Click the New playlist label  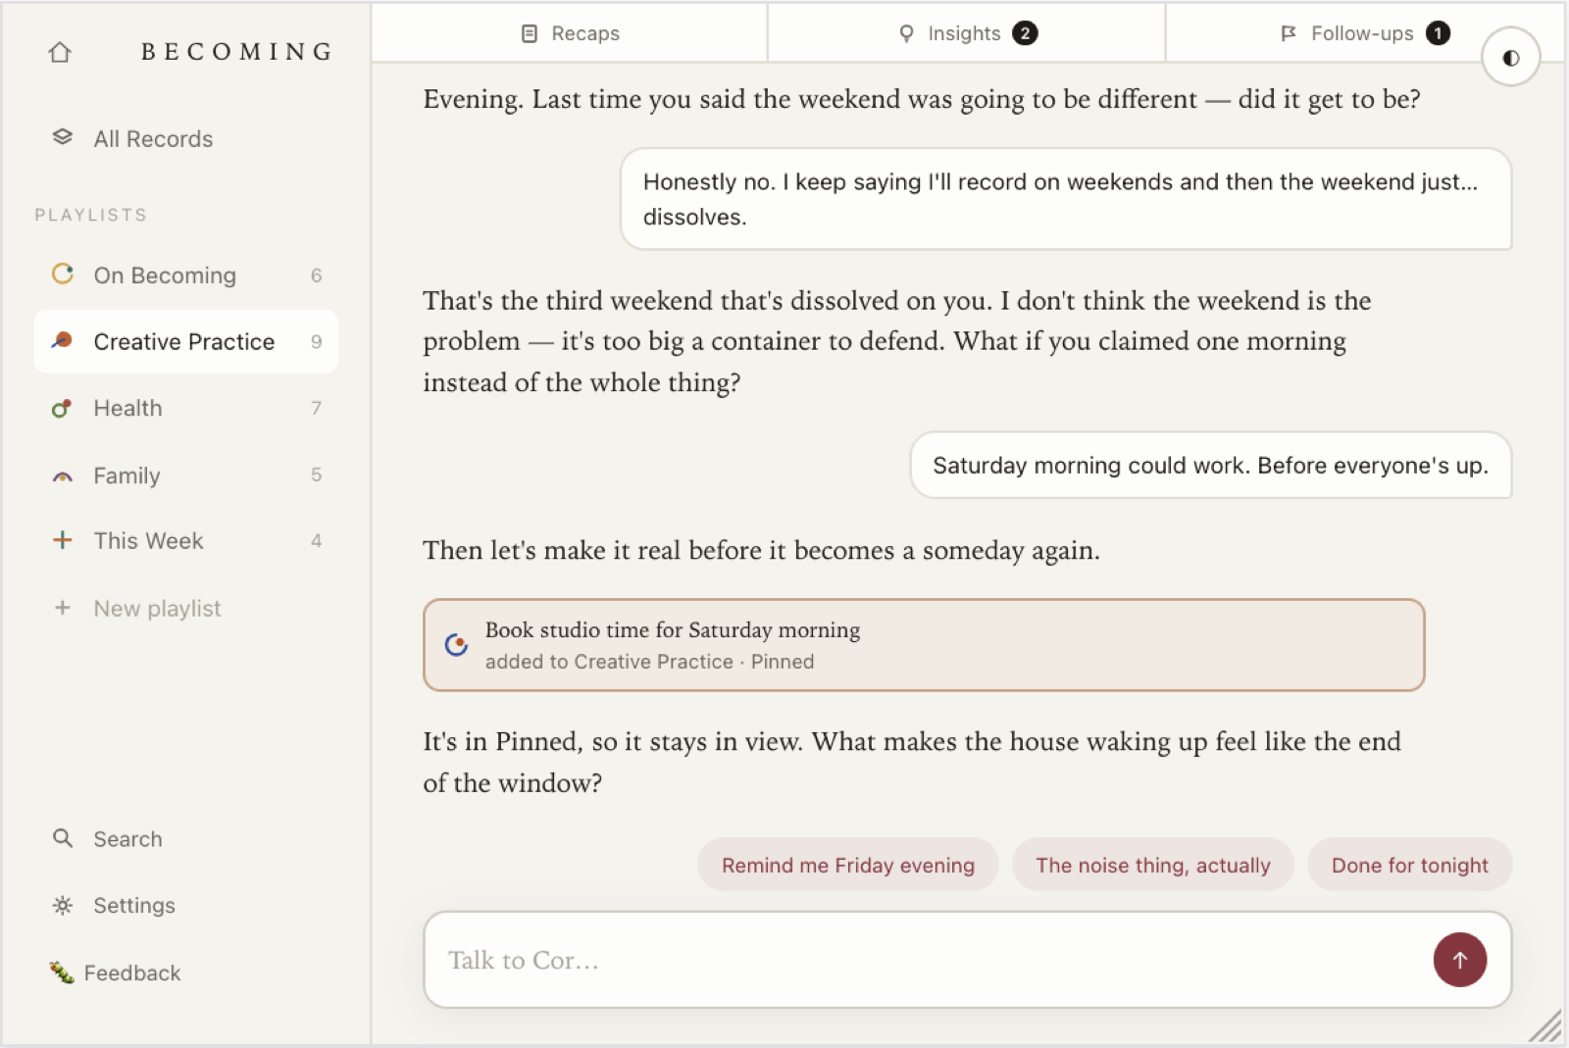point(157,609)
